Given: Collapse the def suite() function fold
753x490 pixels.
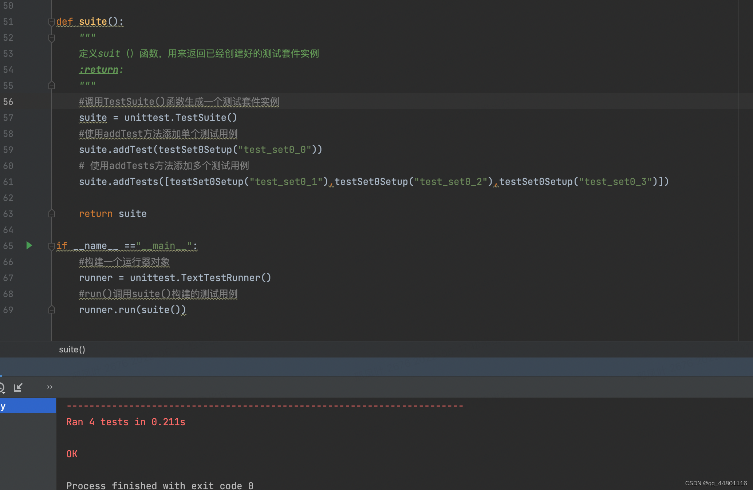Looking at the screenshot, I should point(52,22).
